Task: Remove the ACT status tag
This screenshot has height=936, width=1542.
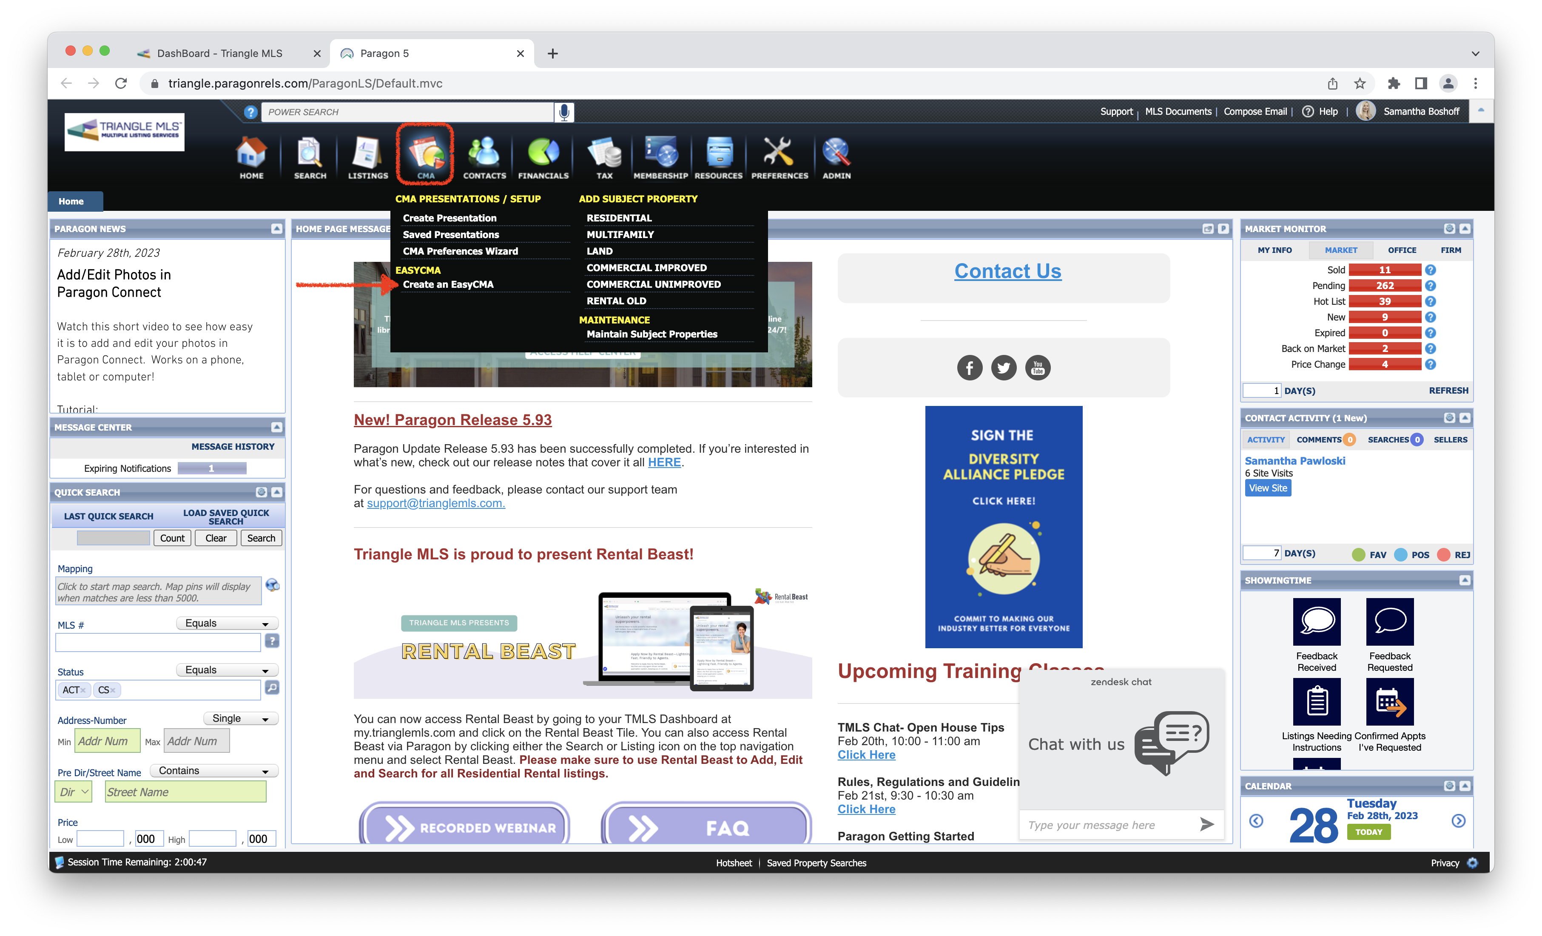Action: coord(83,690)
